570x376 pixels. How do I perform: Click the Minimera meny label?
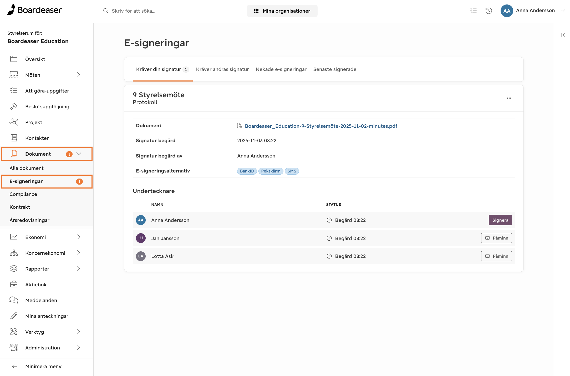click(43, 366)
